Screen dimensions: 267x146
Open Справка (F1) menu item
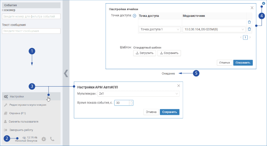click(x=31, y=113)
